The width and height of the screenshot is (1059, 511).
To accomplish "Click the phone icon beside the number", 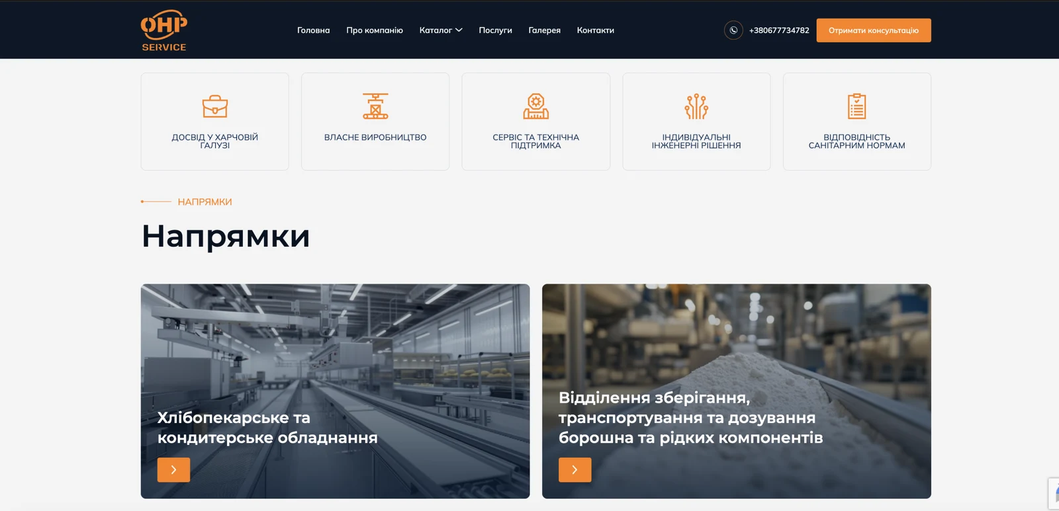I will (x=733, y=30).
